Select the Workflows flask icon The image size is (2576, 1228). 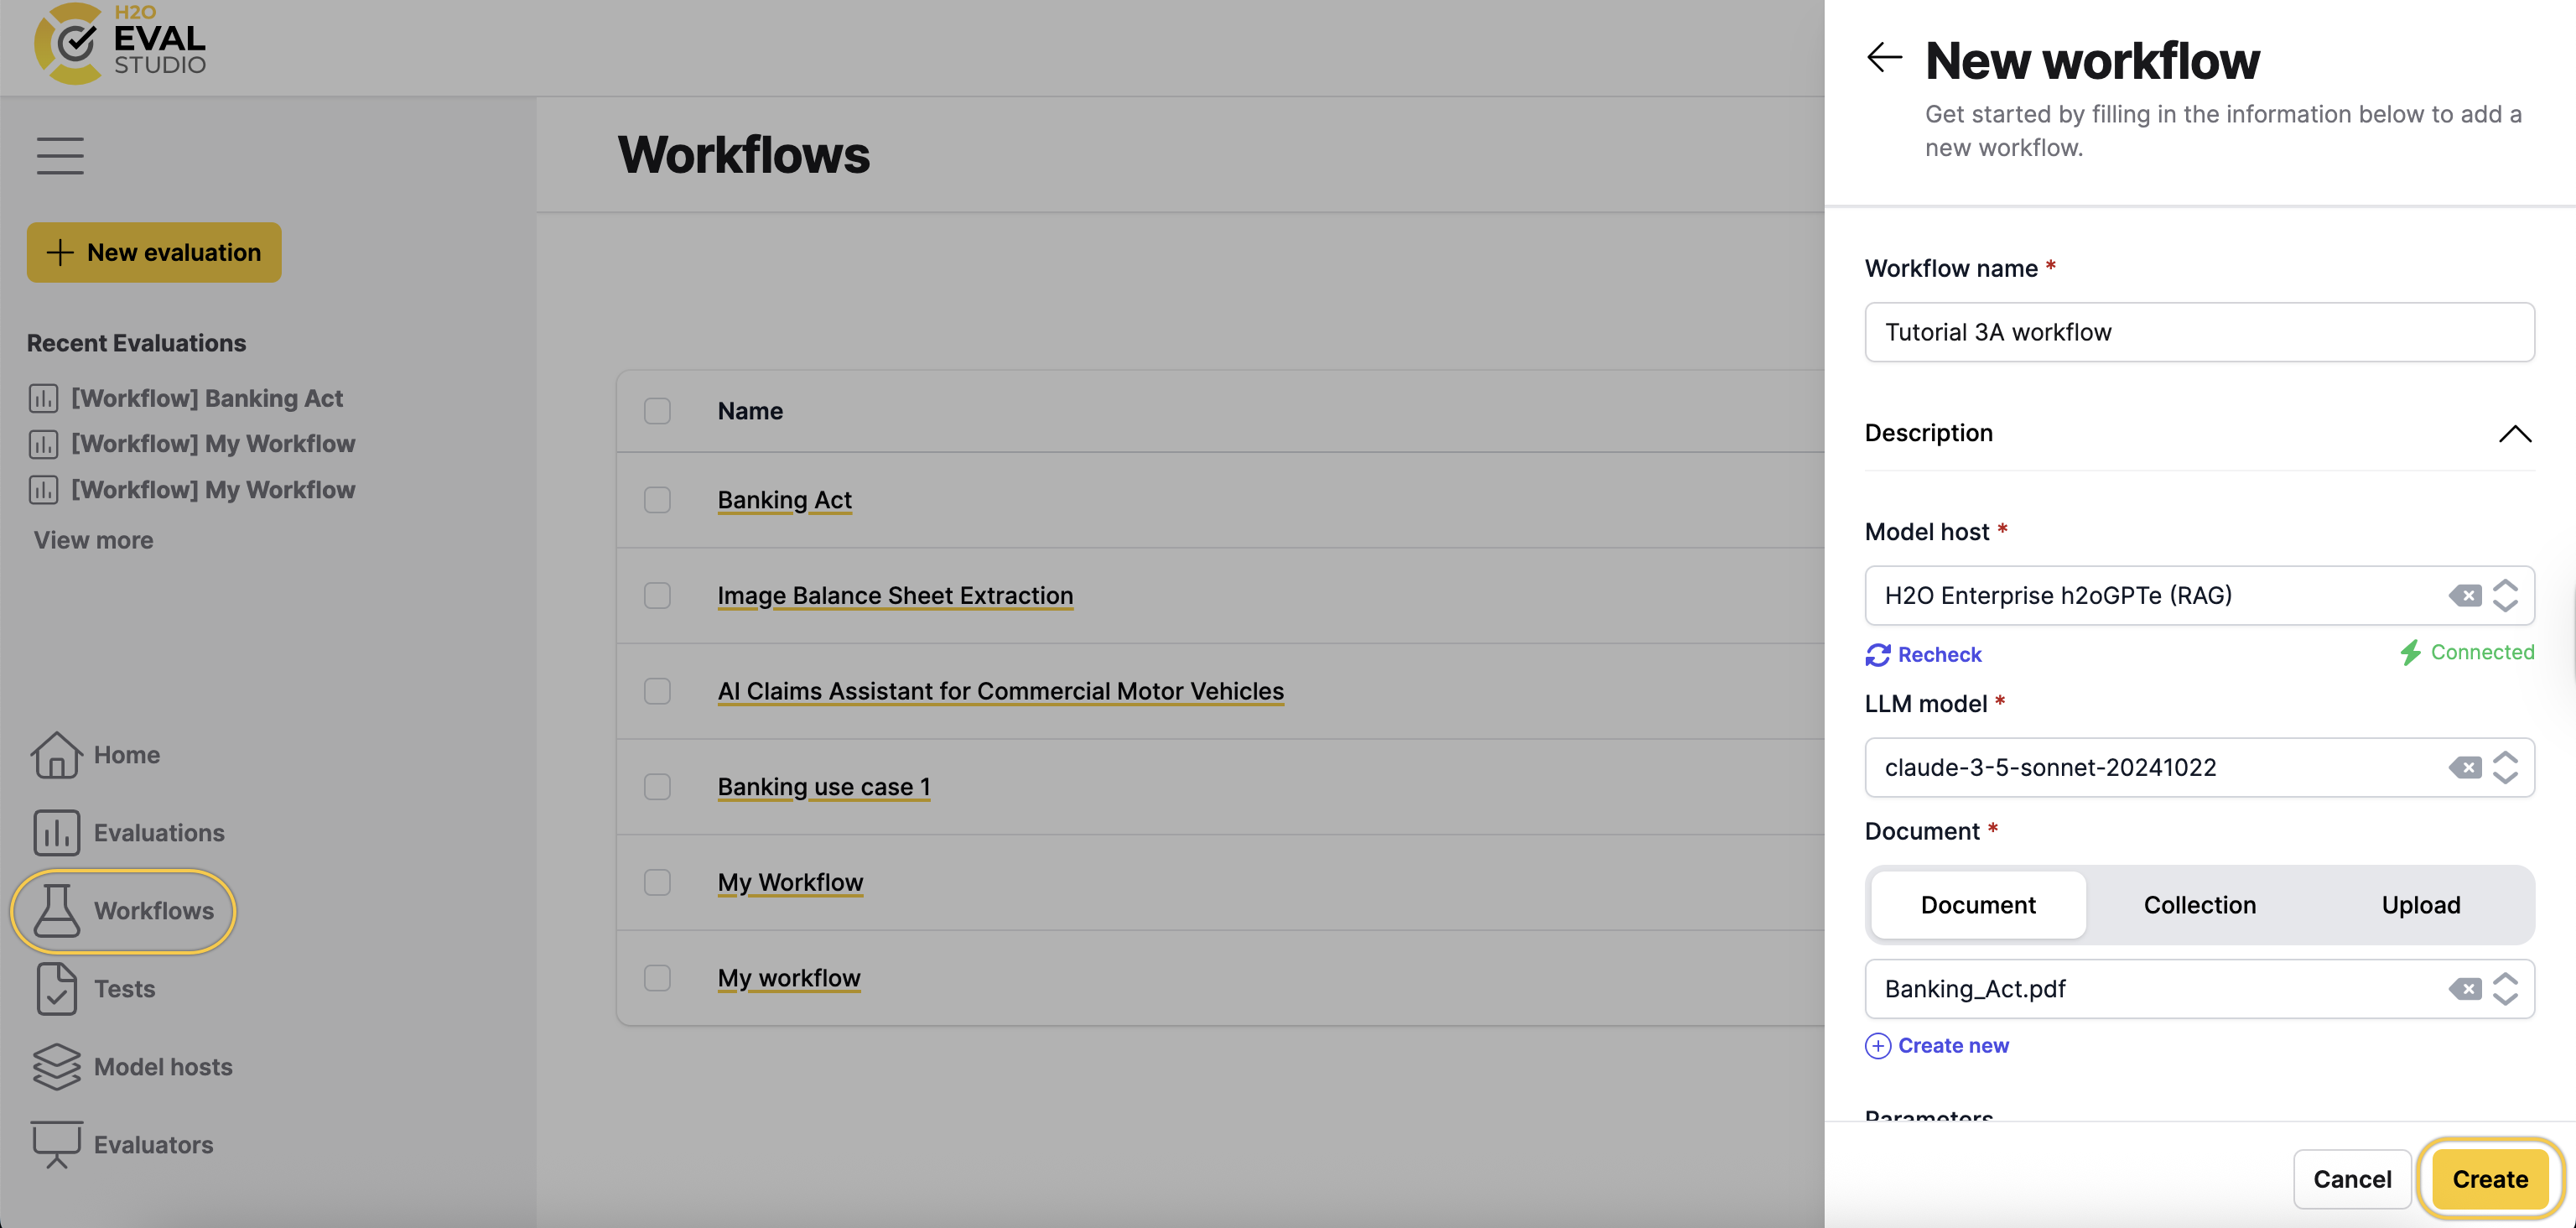(x=57, y=910)
